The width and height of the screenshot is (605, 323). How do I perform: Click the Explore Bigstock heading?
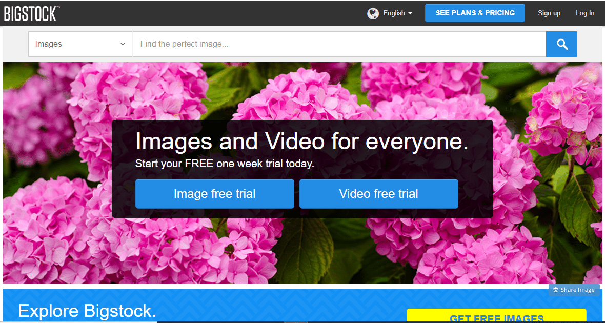[x=87, y=311]
